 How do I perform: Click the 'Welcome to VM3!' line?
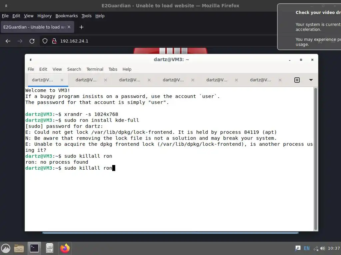click(48, 90)
